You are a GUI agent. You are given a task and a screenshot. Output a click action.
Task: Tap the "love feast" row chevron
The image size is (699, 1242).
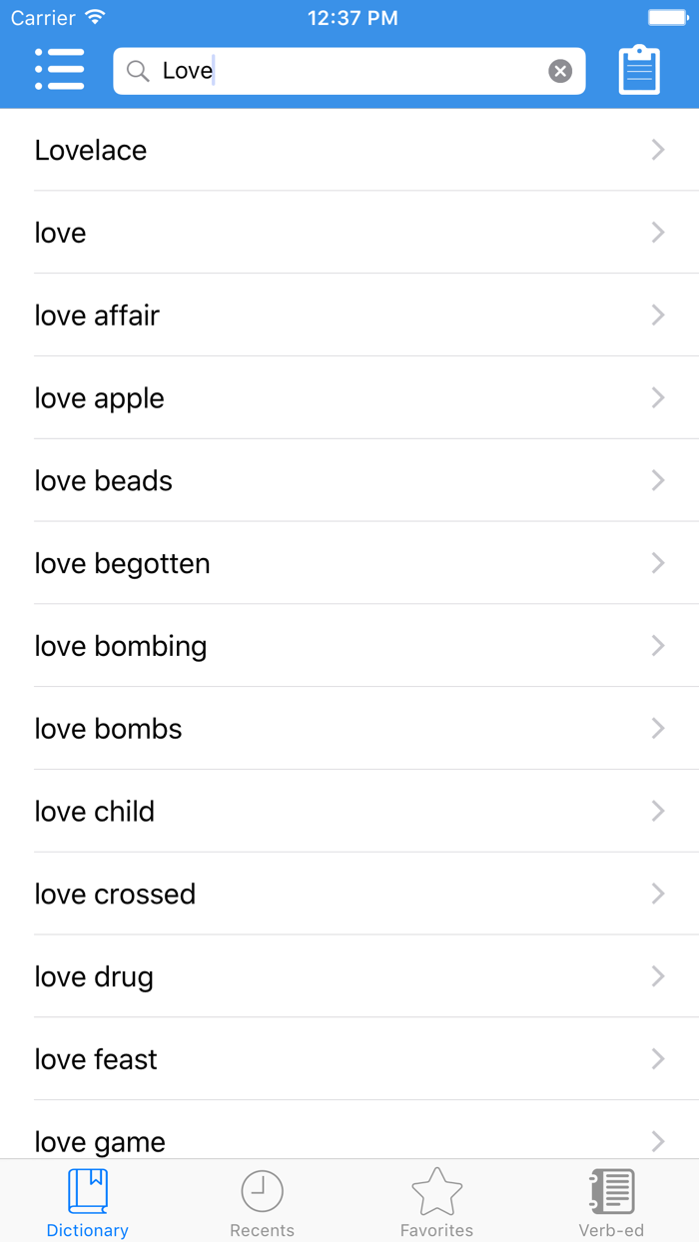click(657, 1060)
